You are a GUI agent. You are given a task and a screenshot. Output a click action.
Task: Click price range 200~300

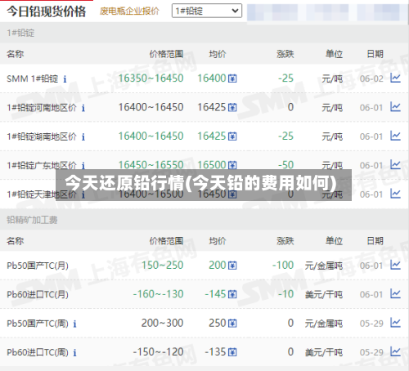pyautogui.click(x=162, y=323)
